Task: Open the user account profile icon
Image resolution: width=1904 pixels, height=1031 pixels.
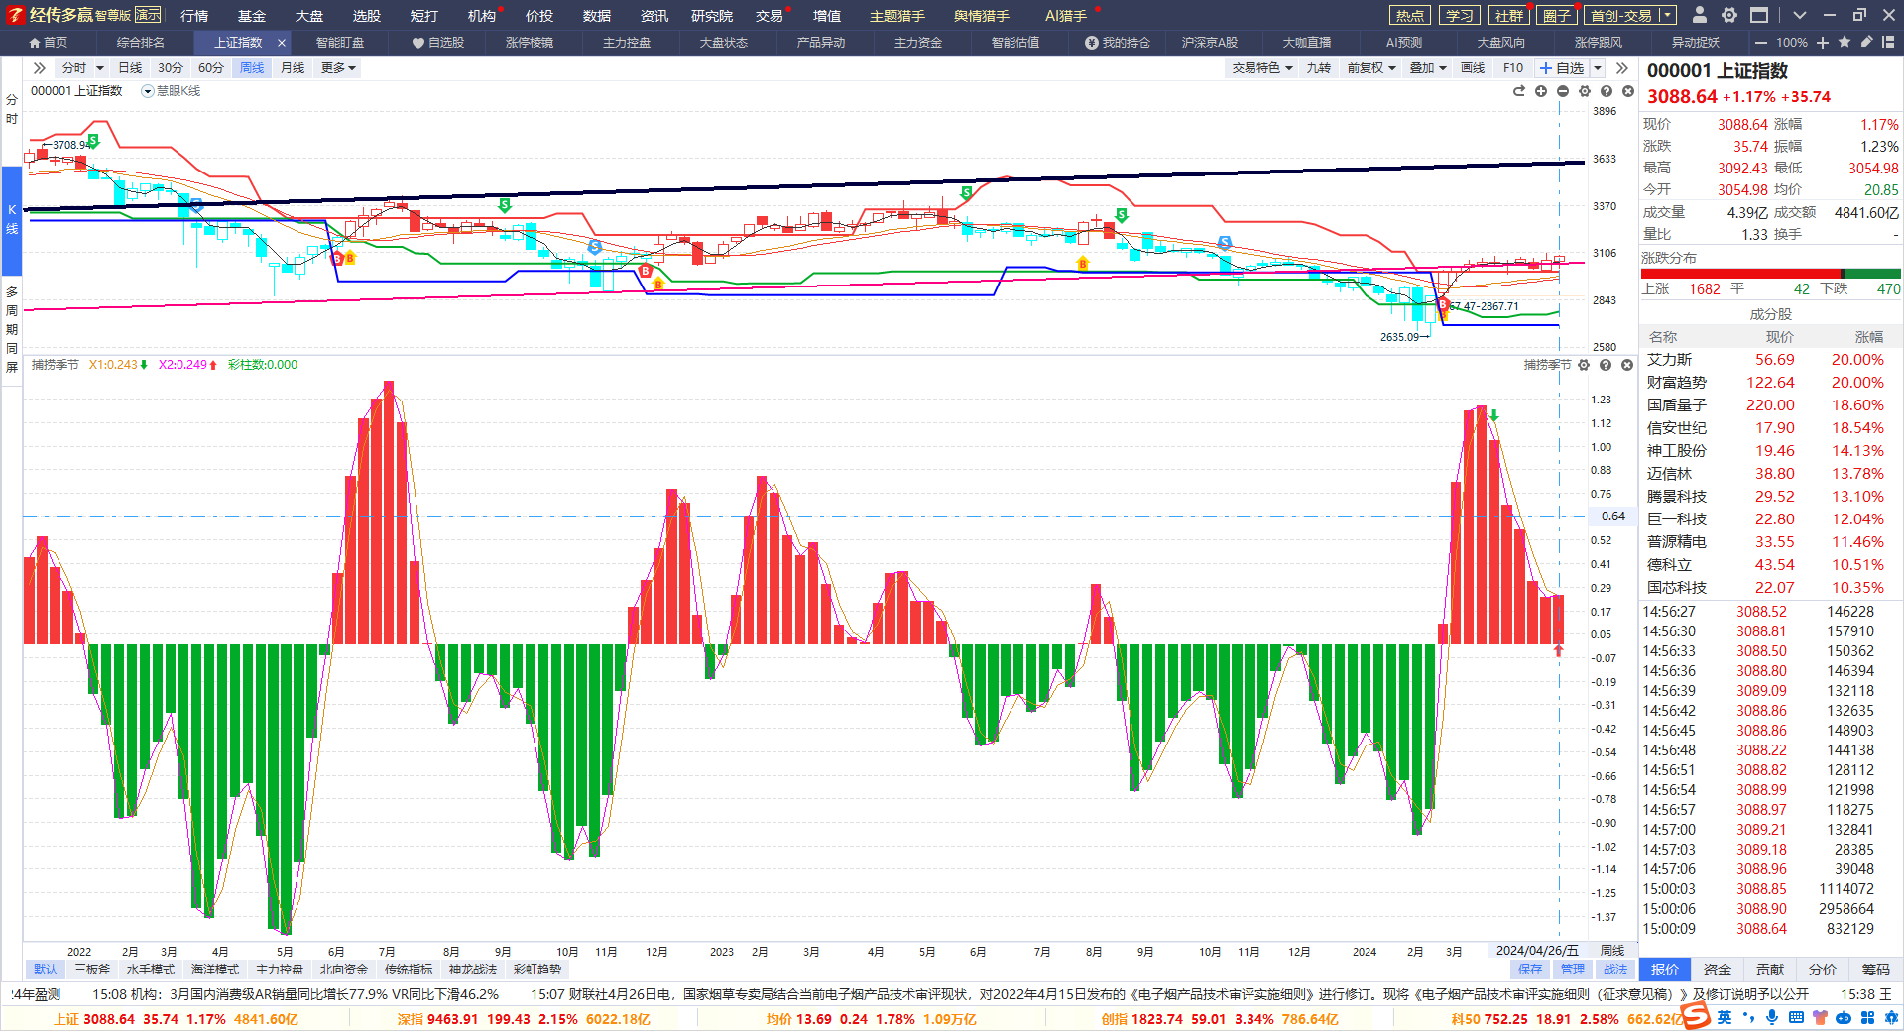Action: [1700, 15]
